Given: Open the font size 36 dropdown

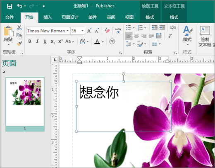Looking at the screenshot, I should tap(82, 31).
